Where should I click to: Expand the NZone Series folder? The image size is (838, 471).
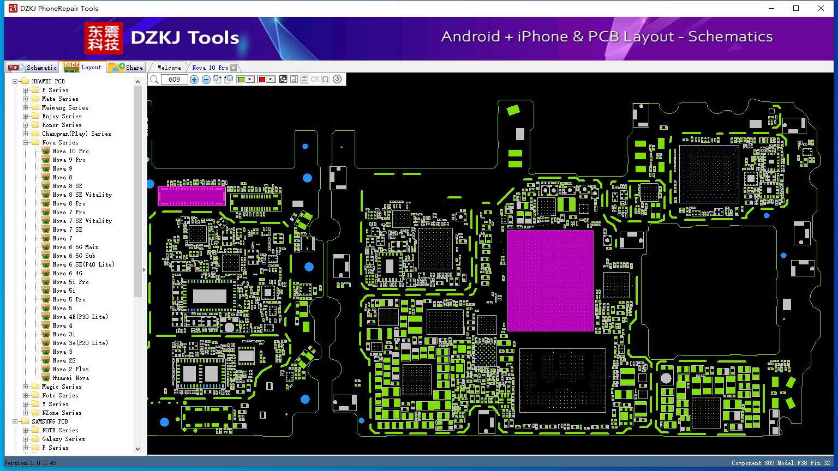[x=25, y=413]
